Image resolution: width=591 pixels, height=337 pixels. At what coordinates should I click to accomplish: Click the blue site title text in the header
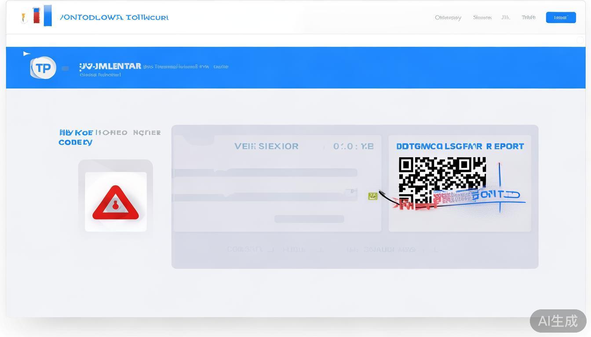[x=114, y=18]
